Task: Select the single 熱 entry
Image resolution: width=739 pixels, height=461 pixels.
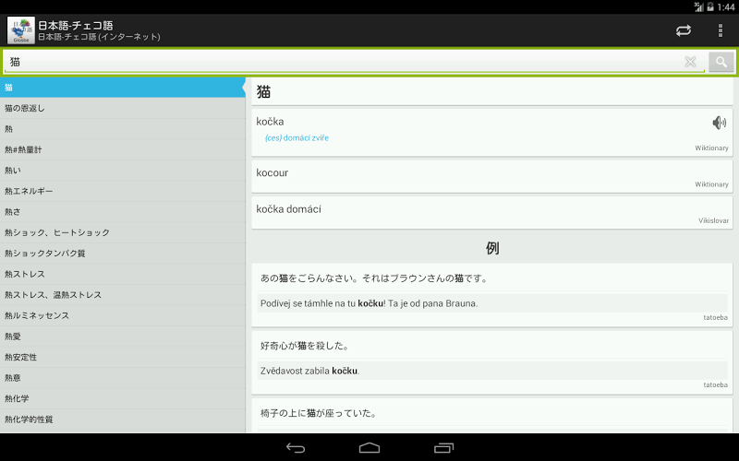Action: coord(123,129)
